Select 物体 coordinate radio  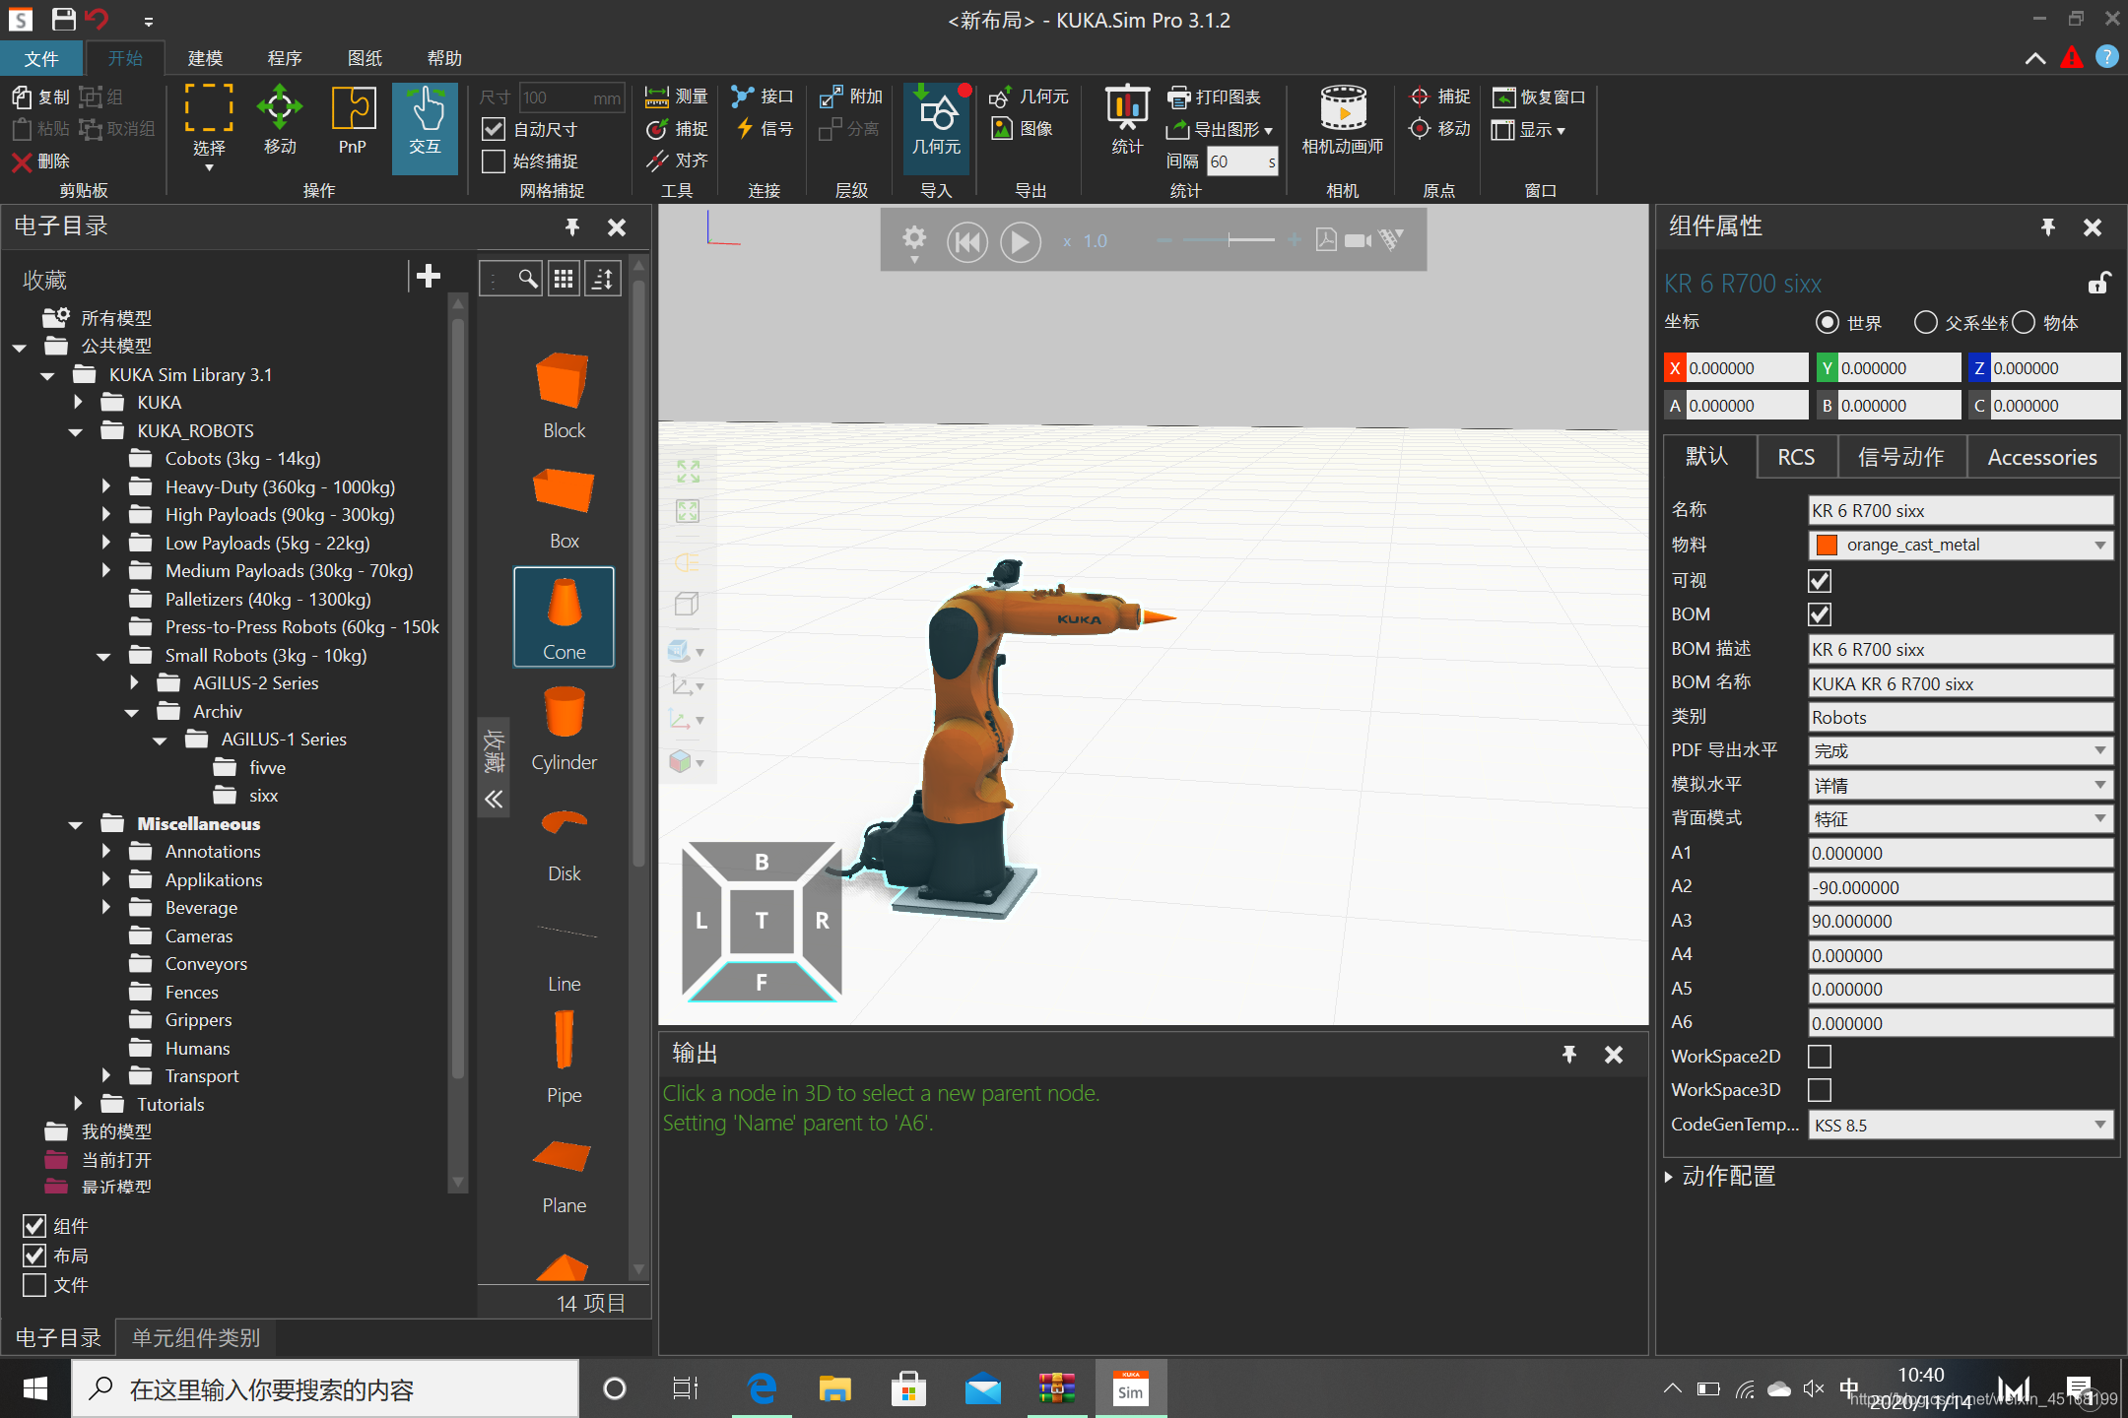2024,322
